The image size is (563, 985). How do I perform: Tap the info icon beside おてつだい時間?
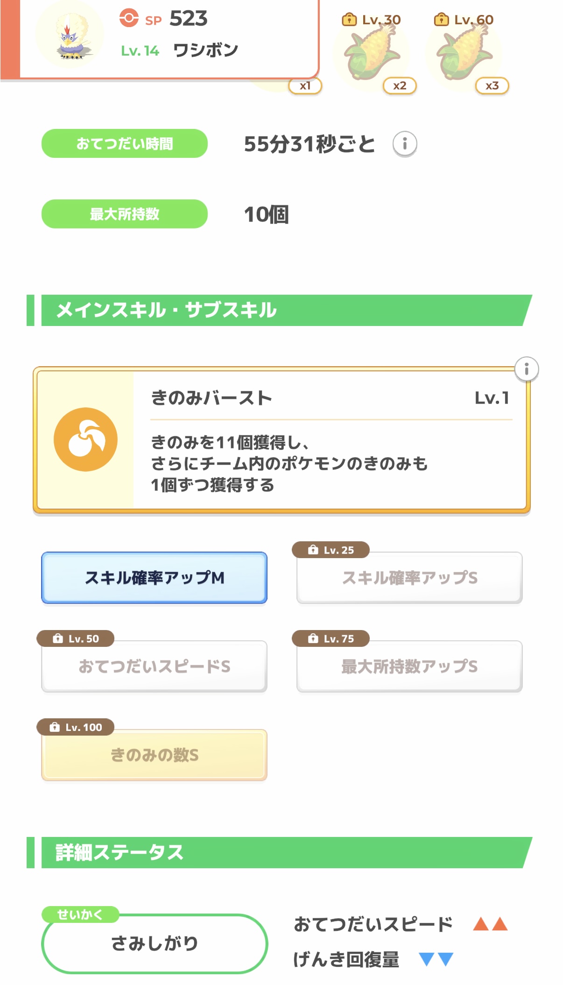tap(404, 144)
